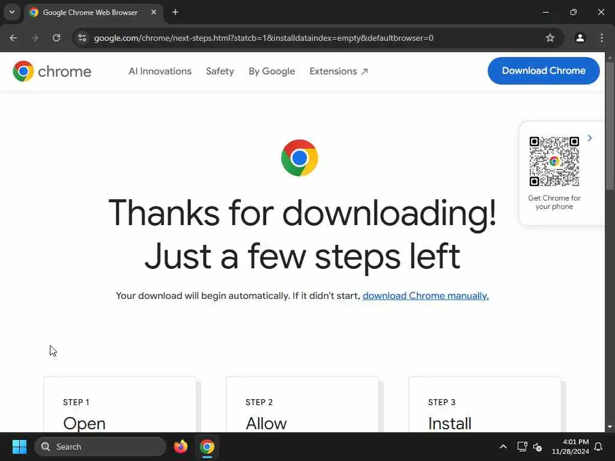Select the Google Chrome Web Browser tab
Screen dimensions: 615x461
click(x=92, y=12)
